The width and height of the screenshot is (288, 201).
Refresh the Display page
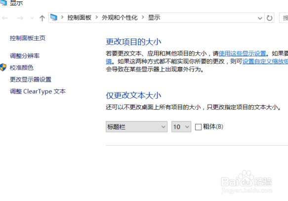pos(269,18)
